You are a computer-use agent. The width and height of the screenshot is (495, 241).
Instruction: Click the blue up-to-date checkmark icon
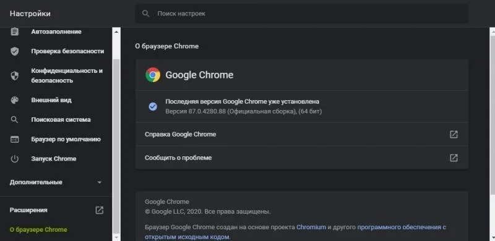(x=153, y=107)
